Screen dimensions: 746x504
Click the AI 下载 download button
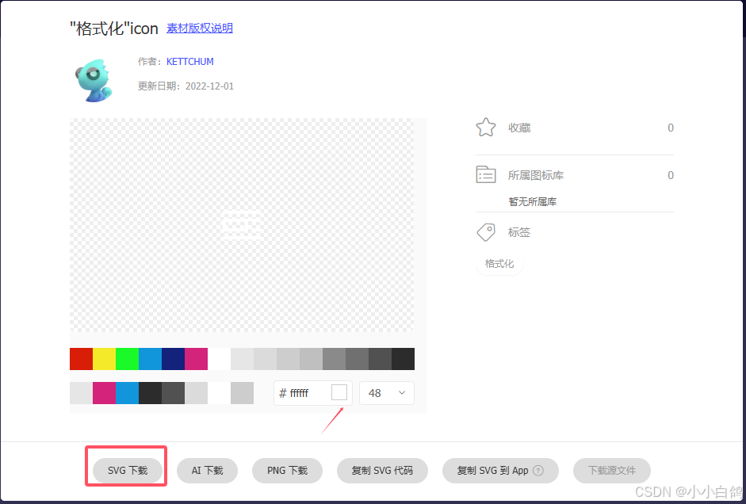(207, 470)
